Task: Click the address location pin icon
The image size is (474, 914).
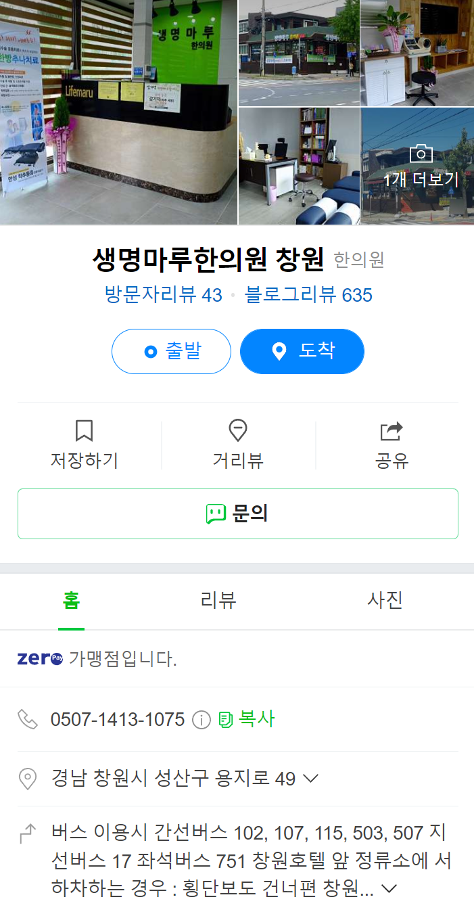Action: (x=27, y=779)
